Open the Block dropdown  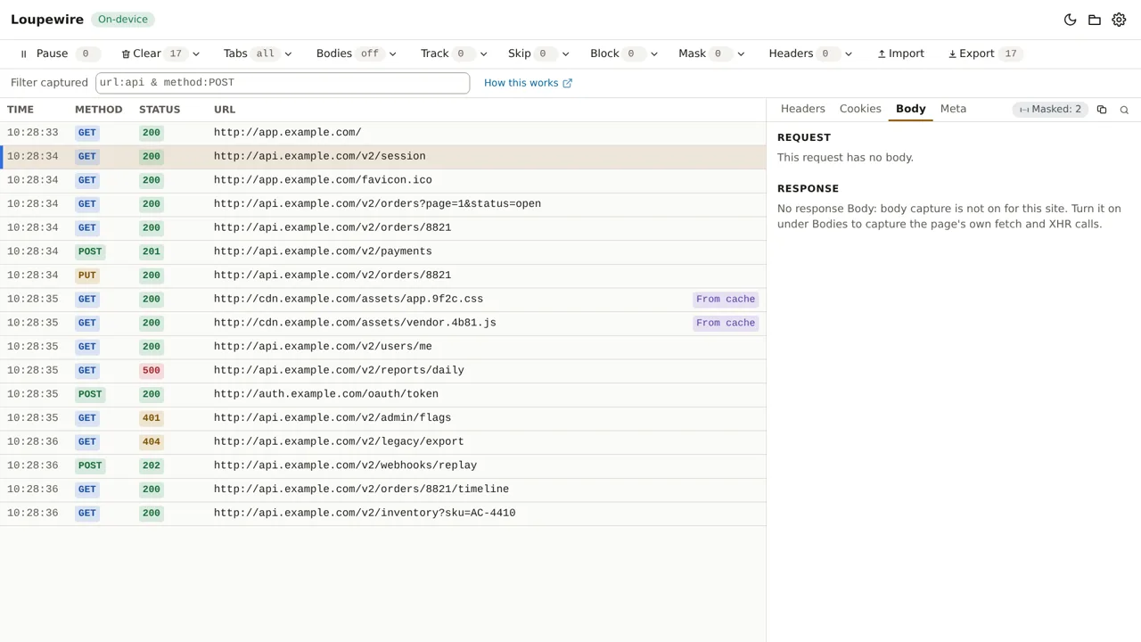[623, 53]
